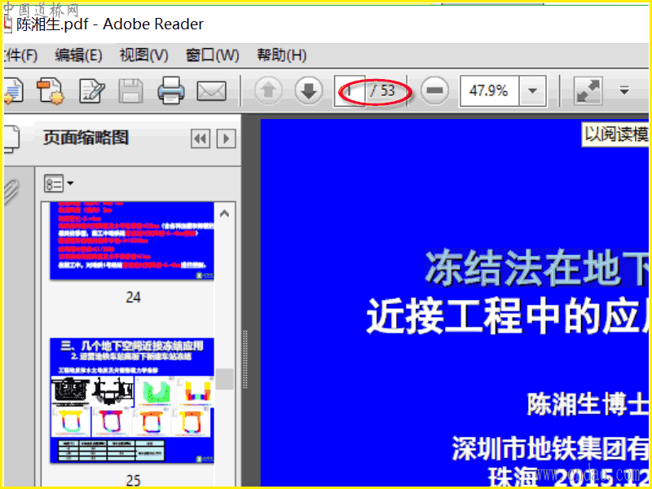The image size is (652, 489).
Task: Open the 文件(F) menu
Action: (x=20, y=55)
